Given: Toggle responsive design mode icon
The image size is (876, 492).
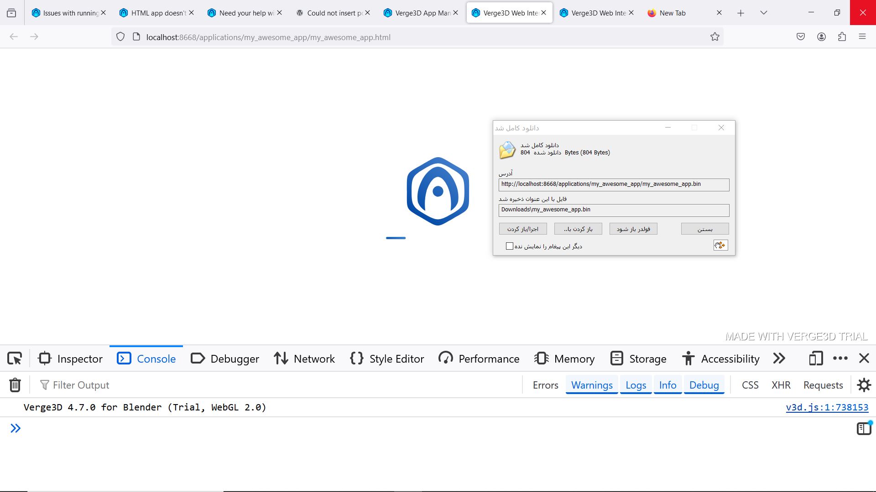Looking at the screenshot, I should [x=816, y=359].
